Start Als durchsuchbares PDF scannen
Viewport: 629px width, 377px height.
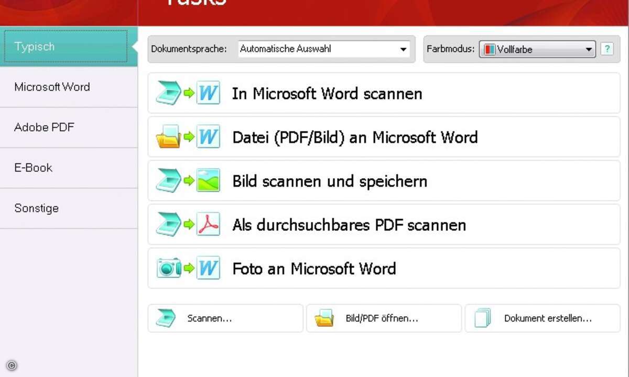pyautogui.click(x=384, y=225)
